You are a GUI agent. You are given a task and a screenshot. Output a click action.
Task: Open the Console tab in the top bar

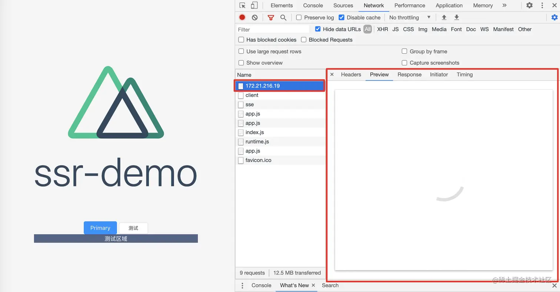pos(313,6)
